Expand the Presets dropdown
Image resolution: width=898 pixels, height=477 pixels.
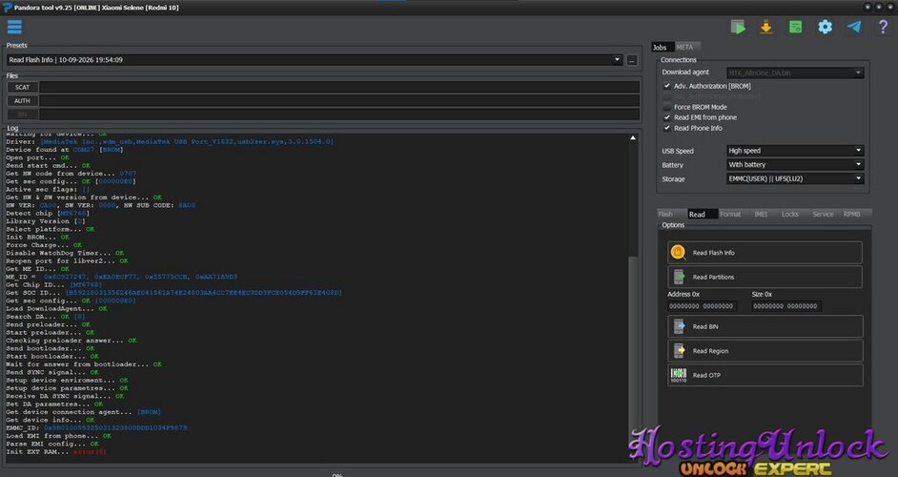coord(617,59)
